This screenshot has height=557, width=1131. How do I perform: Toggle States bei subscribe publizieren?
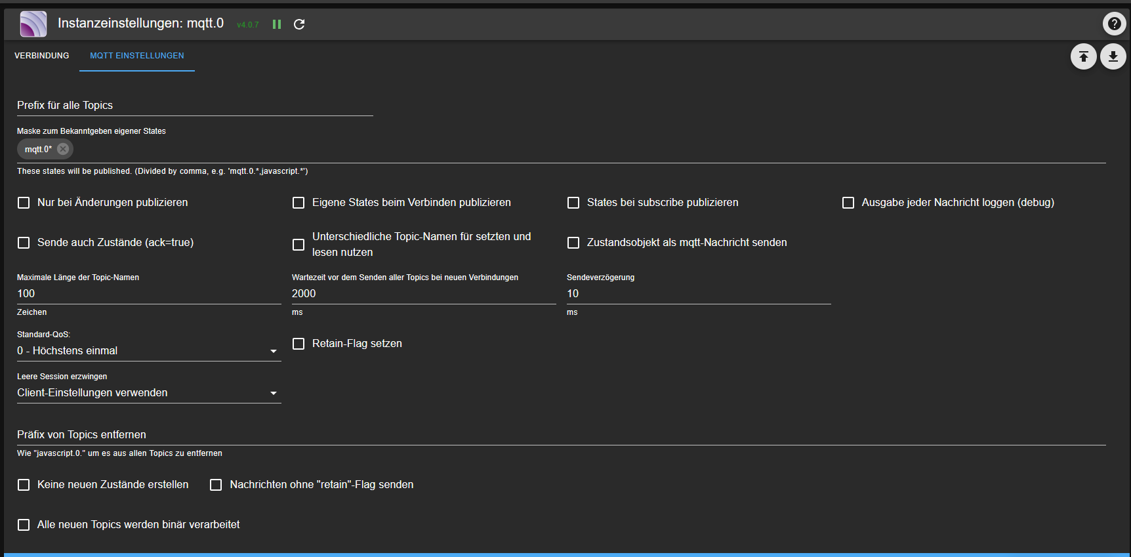tap(573, 203)
